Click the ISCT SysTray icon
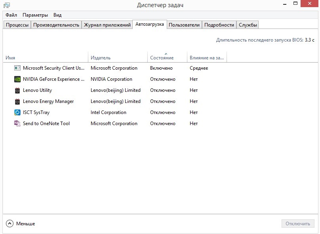The image size is (320, 234). pos(17,112)
